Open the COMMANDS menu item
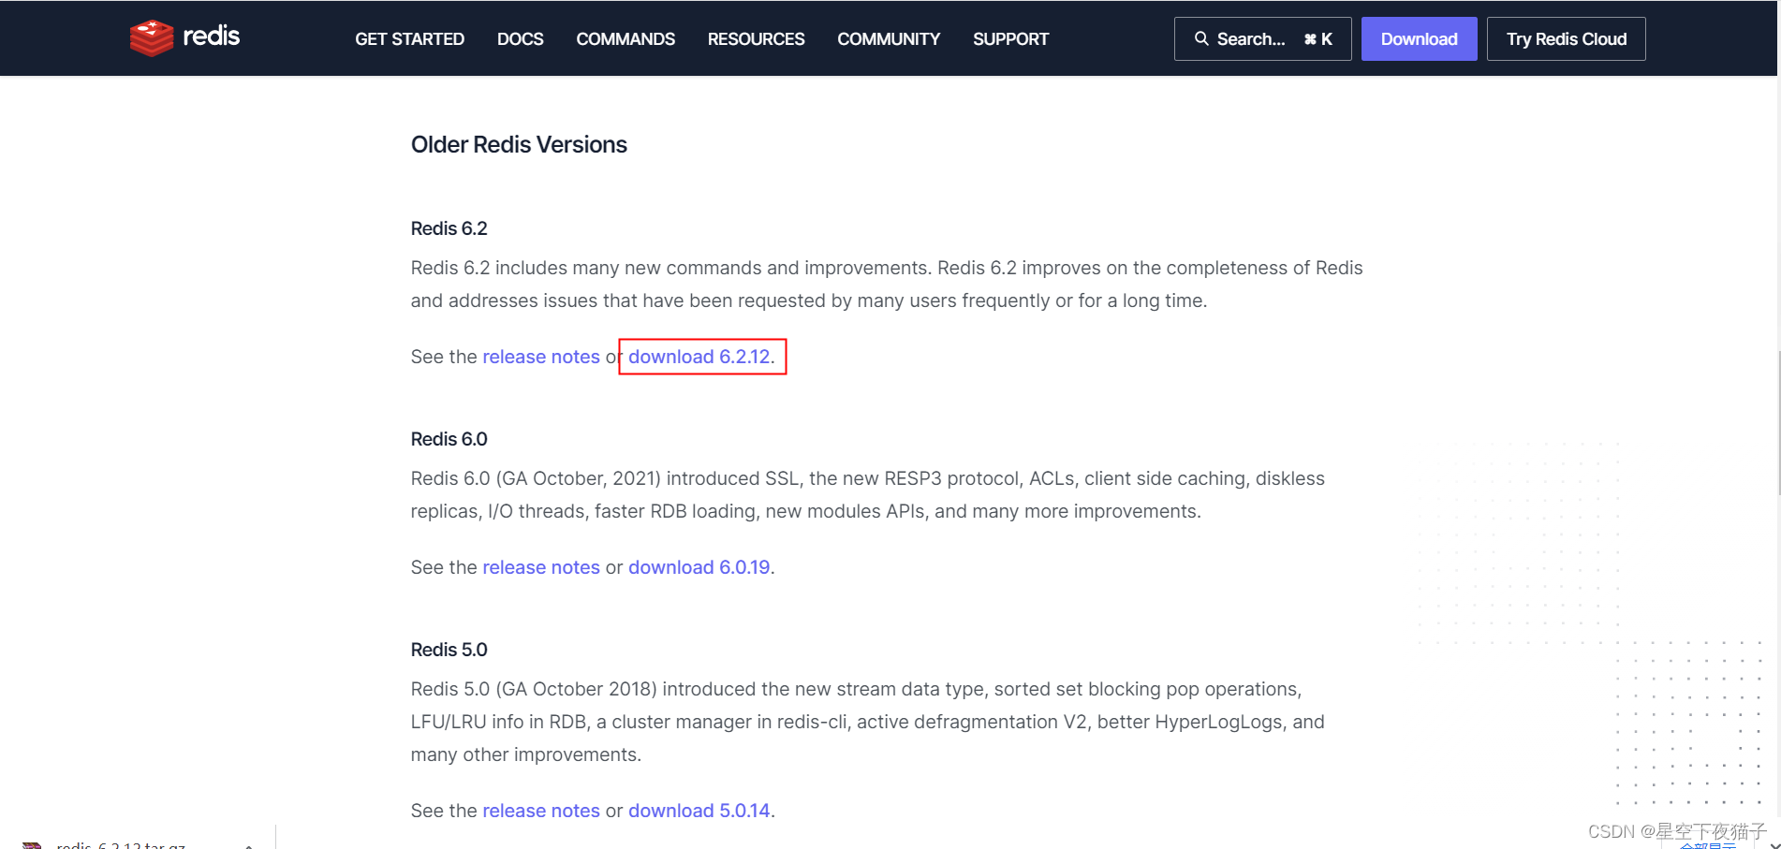 [x=626, y=39]
